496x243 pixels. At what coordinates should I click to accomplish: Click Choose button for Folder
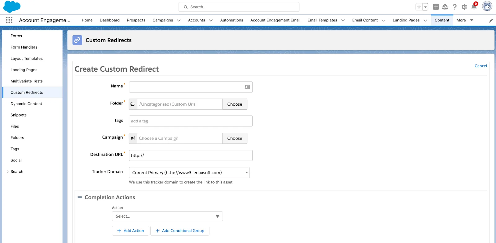coord(235,104)
